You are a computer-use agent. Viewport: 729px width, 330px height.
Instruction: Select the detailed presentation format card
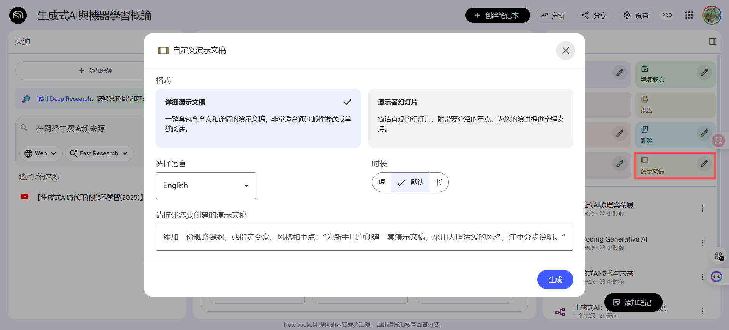click(258, 118)
